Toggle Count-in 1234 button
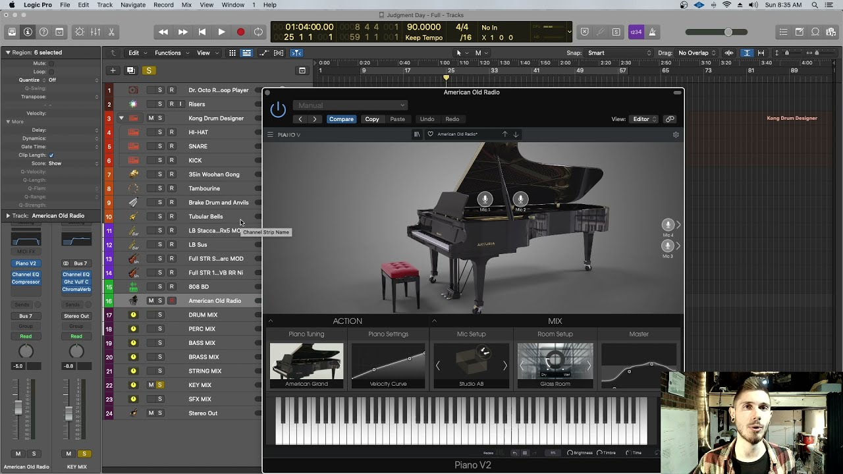 636,32
